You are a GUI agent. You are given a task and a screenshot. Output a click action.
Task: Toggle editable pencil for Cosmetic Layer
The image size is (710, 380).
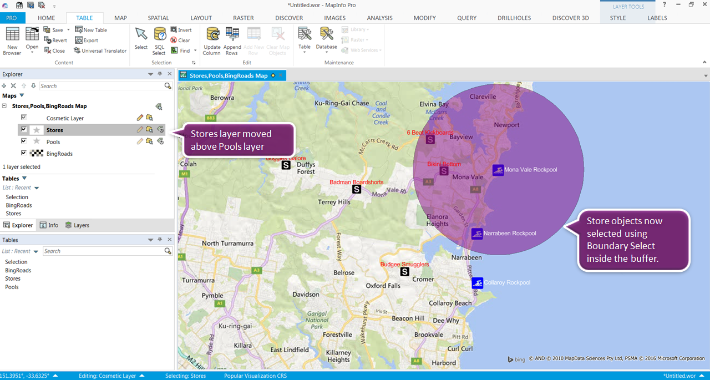coord(140,118)
